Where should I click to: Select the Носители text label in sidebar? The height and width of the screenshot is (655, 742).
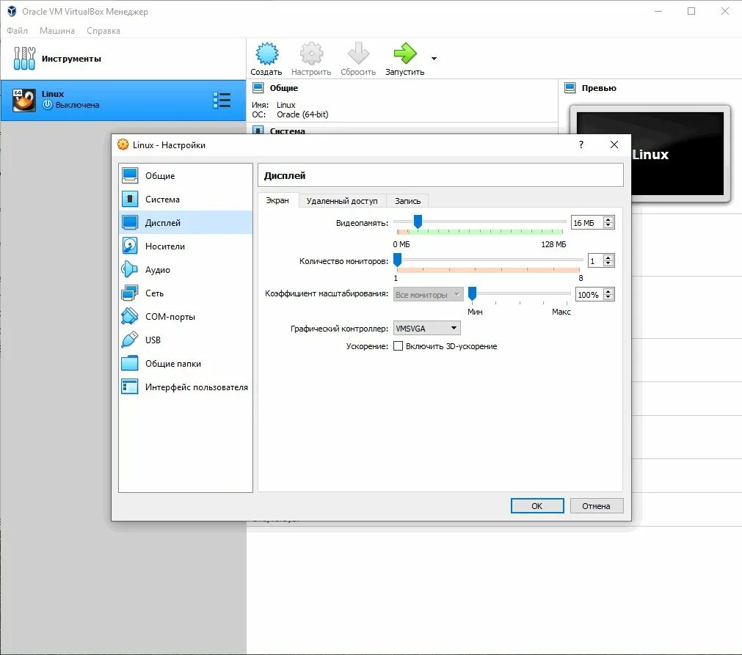(164, 246)
